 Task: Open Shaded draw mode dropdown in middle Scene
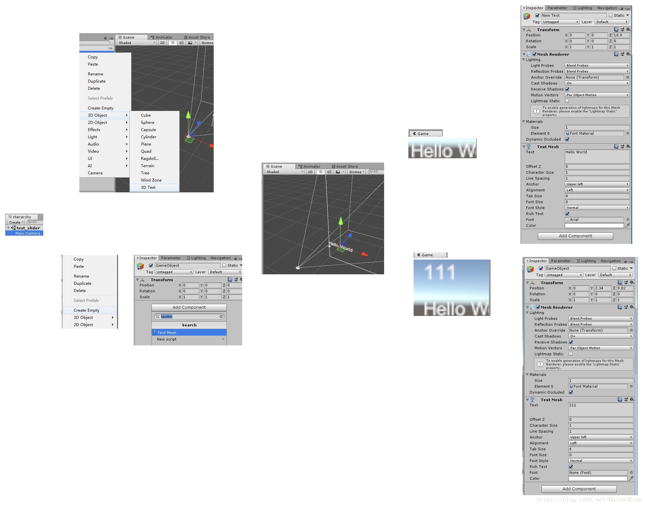(284, 172)
